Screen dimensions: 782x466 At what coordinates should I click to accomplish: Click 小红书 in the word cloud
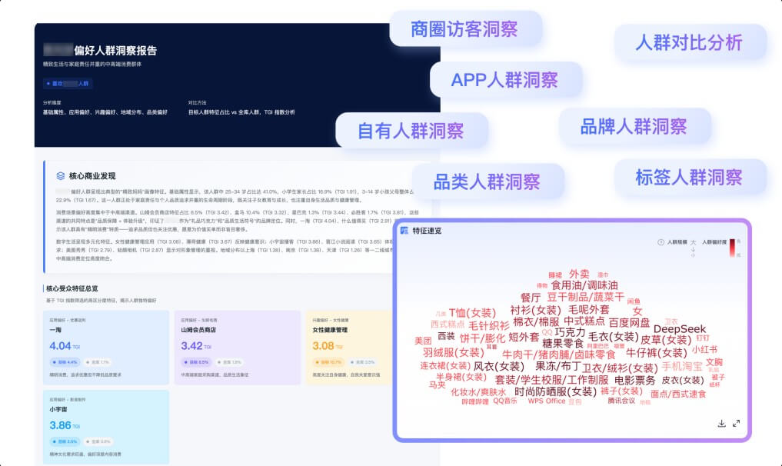point(704,350)
